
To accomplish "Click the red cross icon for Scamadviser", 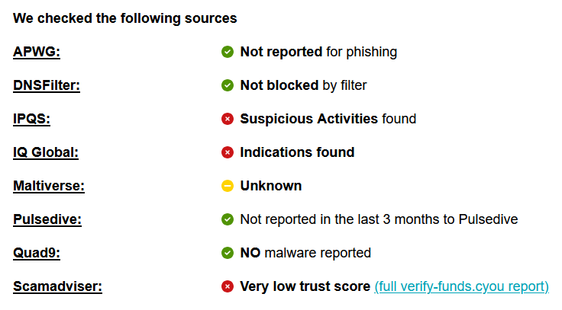I will 228,286.
